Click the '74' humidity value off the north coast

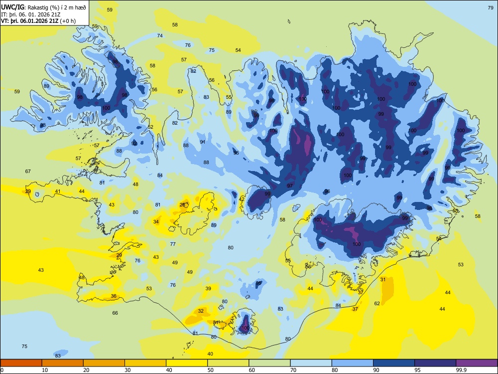(x=160, y=35)
